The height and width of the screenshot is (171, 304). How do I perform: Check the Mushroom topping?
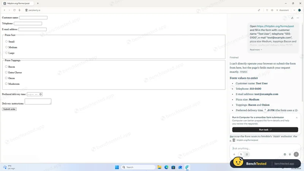click(6, 84)
